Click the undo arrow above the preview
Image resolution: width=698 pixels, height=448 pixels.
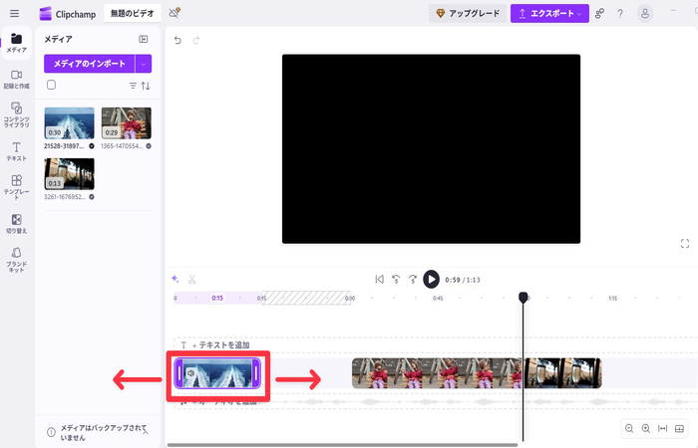(177, 40)
